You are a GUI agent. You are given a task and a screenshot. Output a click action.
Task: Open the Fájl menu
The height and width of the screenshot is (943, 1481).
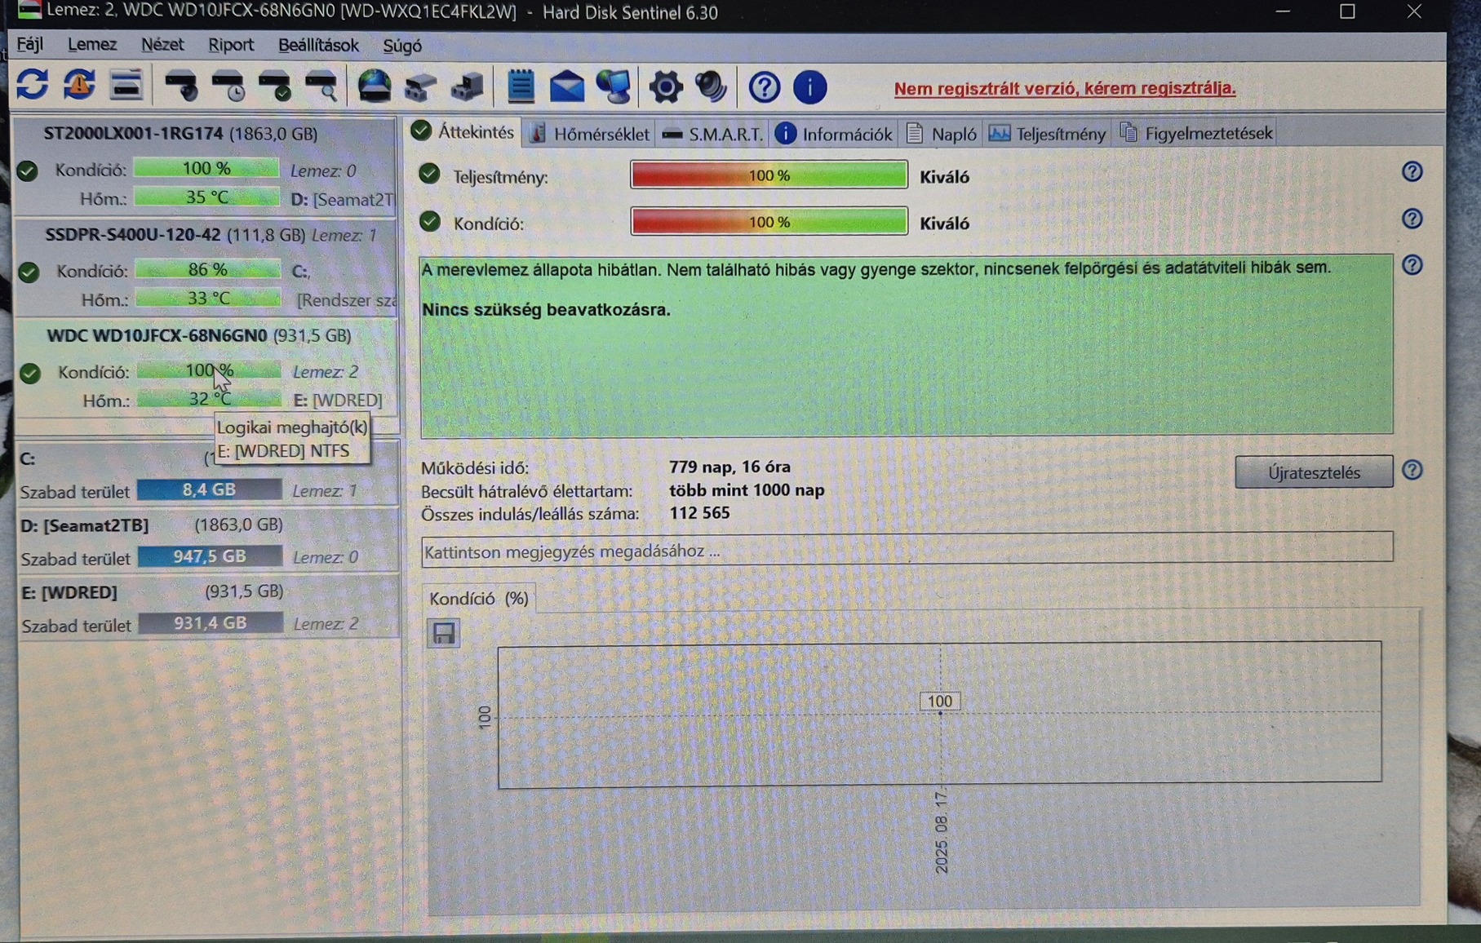click(30, 44)
